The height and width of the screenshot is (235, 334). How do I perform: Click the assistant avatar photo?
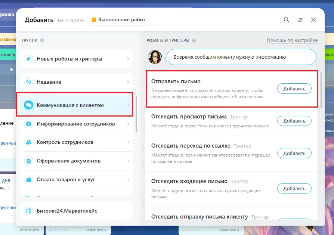tap(155, 57)
